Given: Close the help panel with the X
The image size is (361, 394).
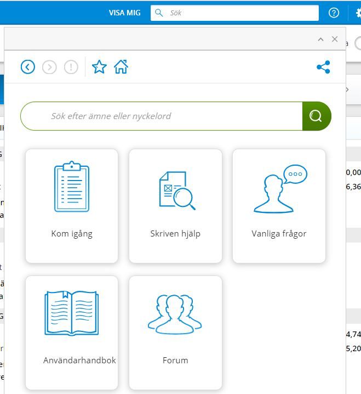Looking at the screenshot, I should [x=335, y=39].
